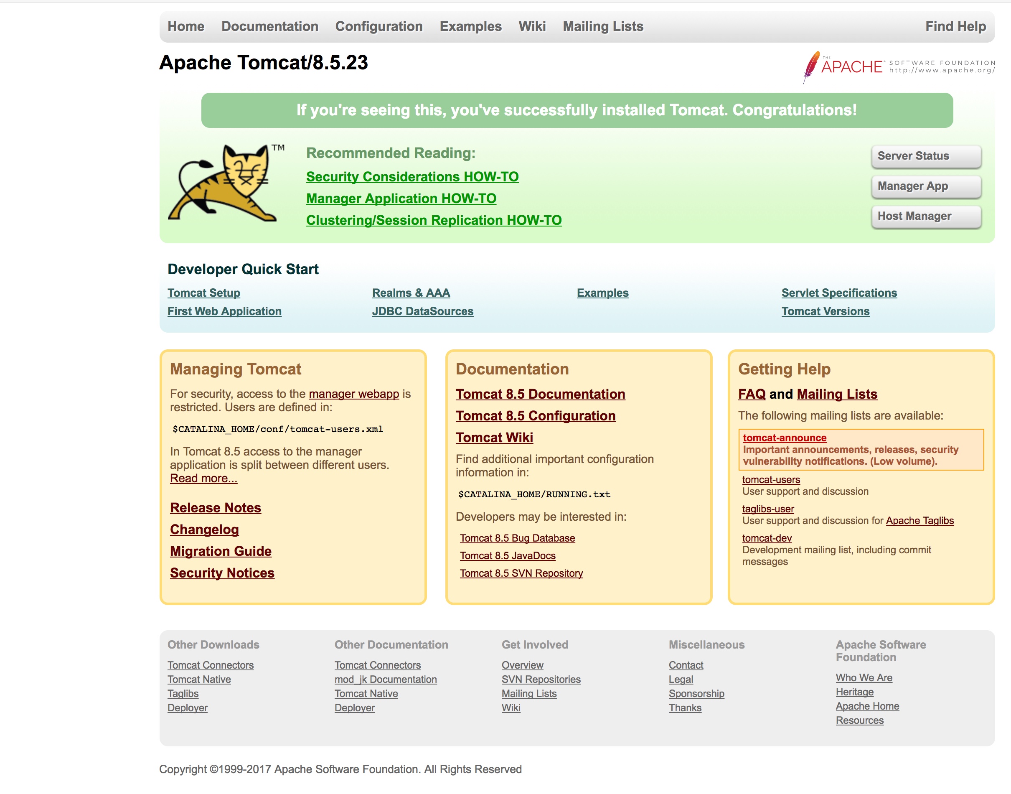Open the Taglibs footer link
This screenshot has height=794, width=1011.
(x=183, y=694)
